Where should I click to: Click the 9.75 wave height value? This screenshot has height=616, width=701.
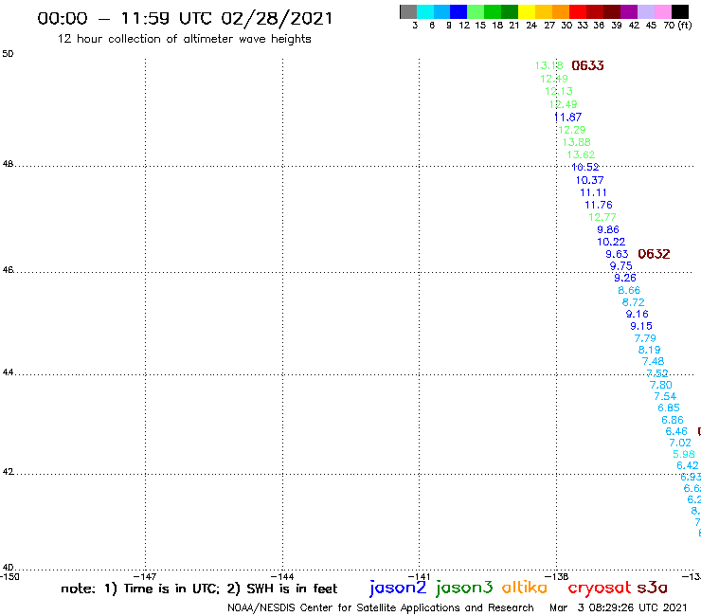click(621, 266)
